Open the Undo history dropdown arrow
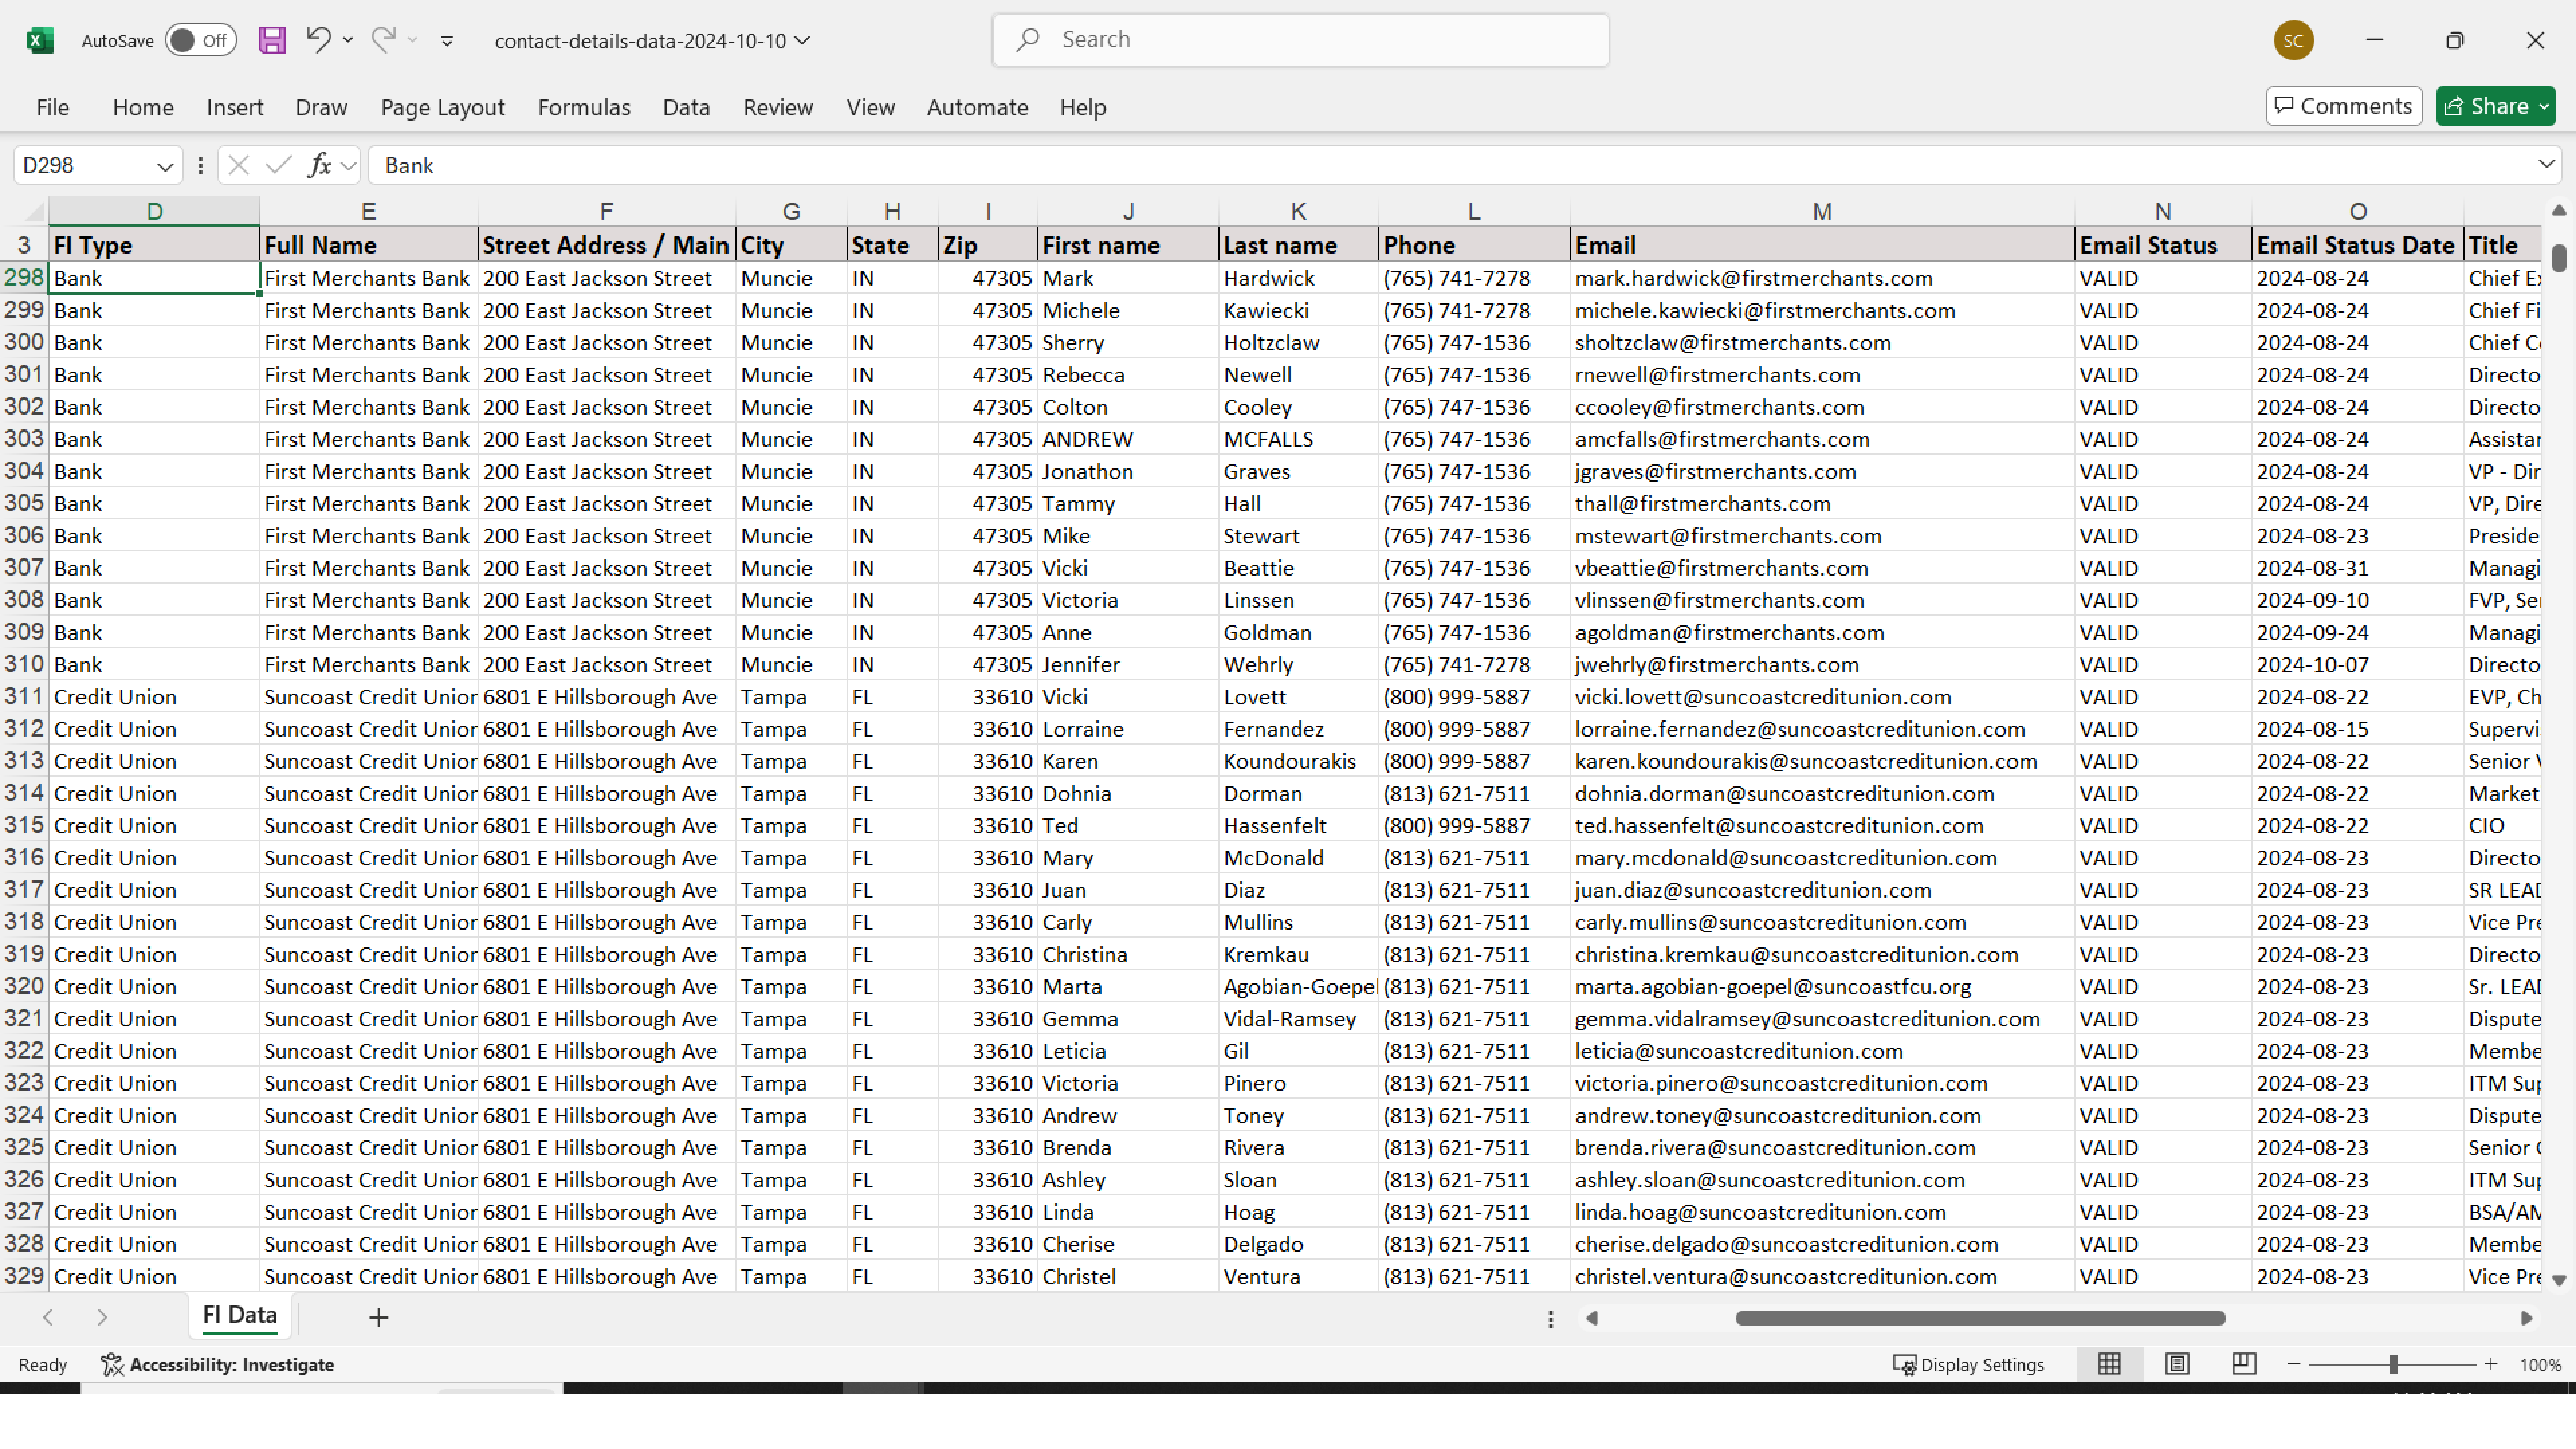2576x1449 pixels. (x=348, y=40)
